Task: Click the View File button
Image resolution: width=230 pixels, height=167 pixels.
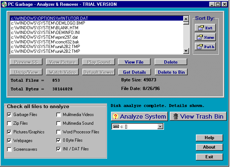Action: (134, 62)
